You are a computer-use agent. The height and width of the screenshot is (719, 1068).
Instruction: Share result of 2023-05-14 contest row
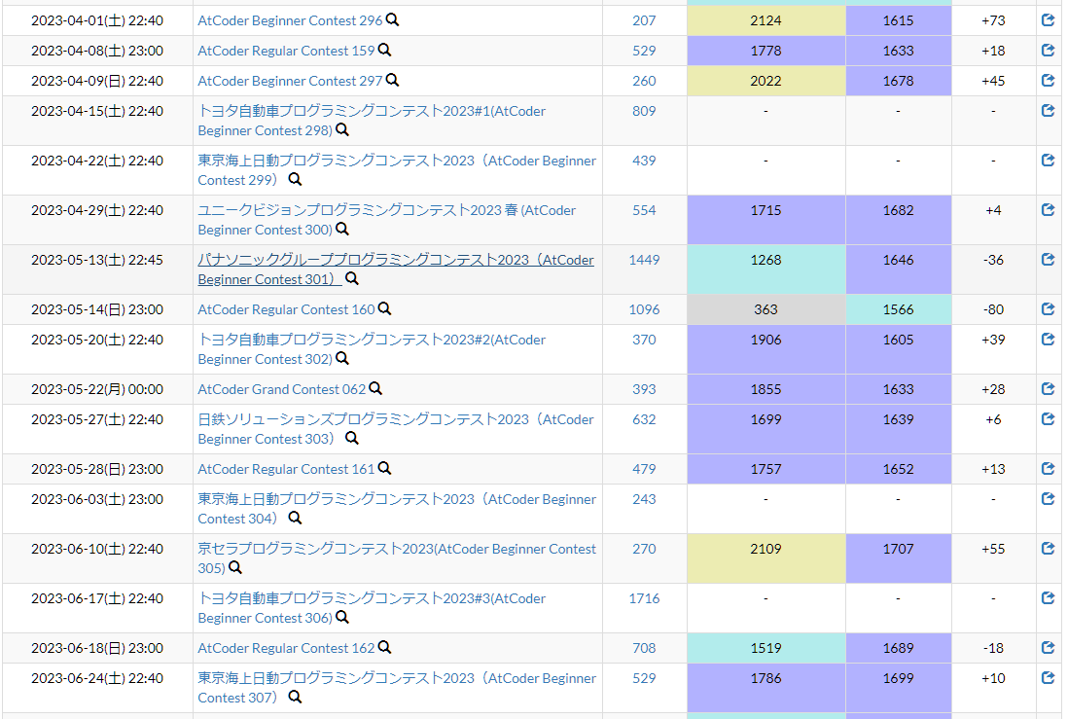1049,309
